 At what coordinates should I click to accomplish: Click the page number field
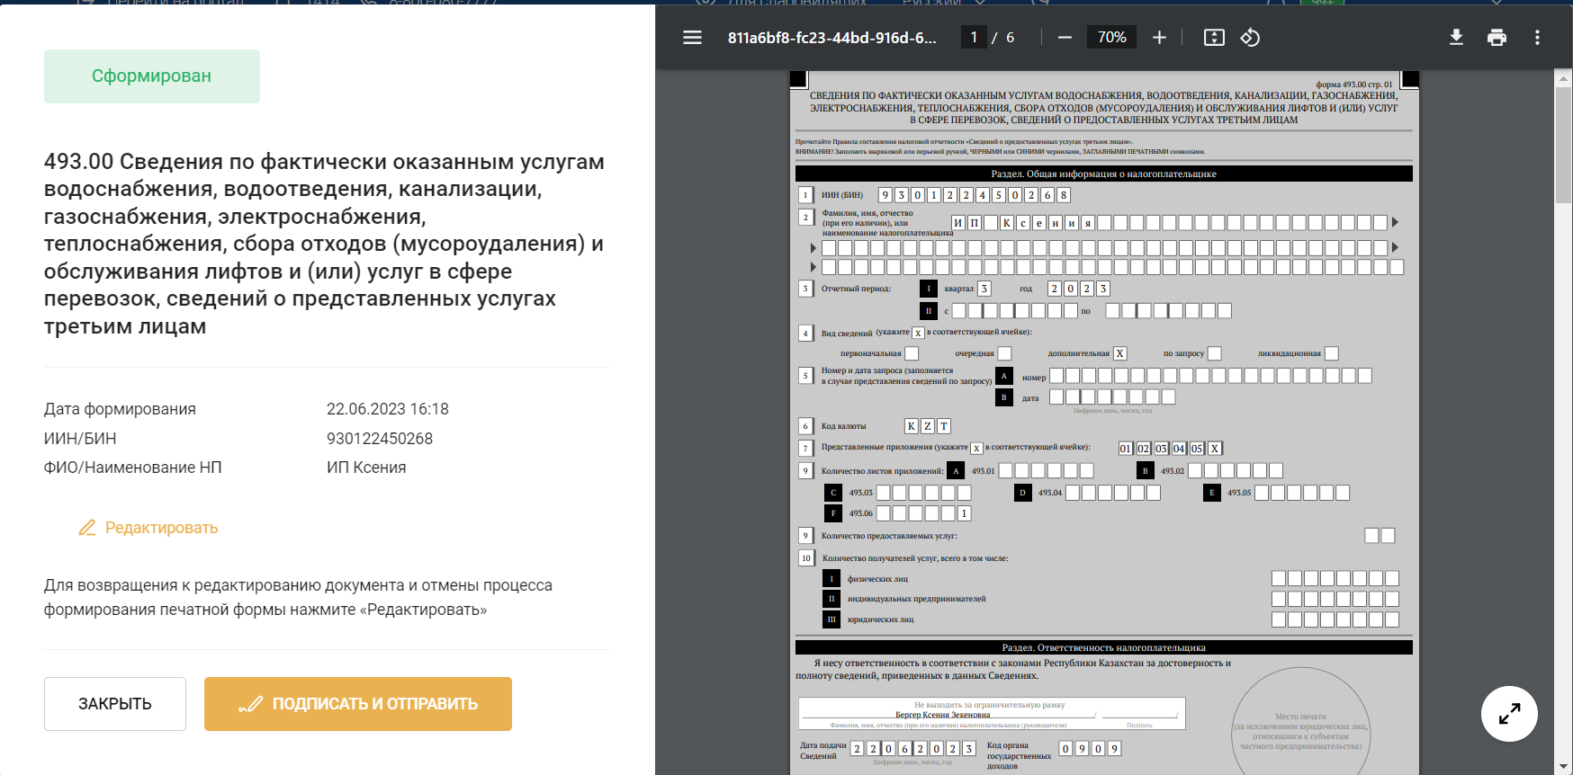tap(974, 37)
